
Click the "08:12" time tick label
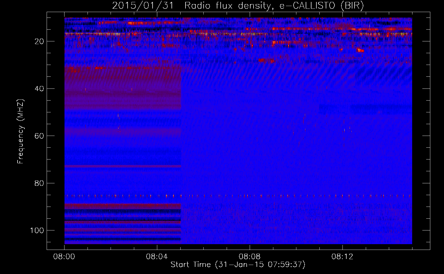coord(342,257)
